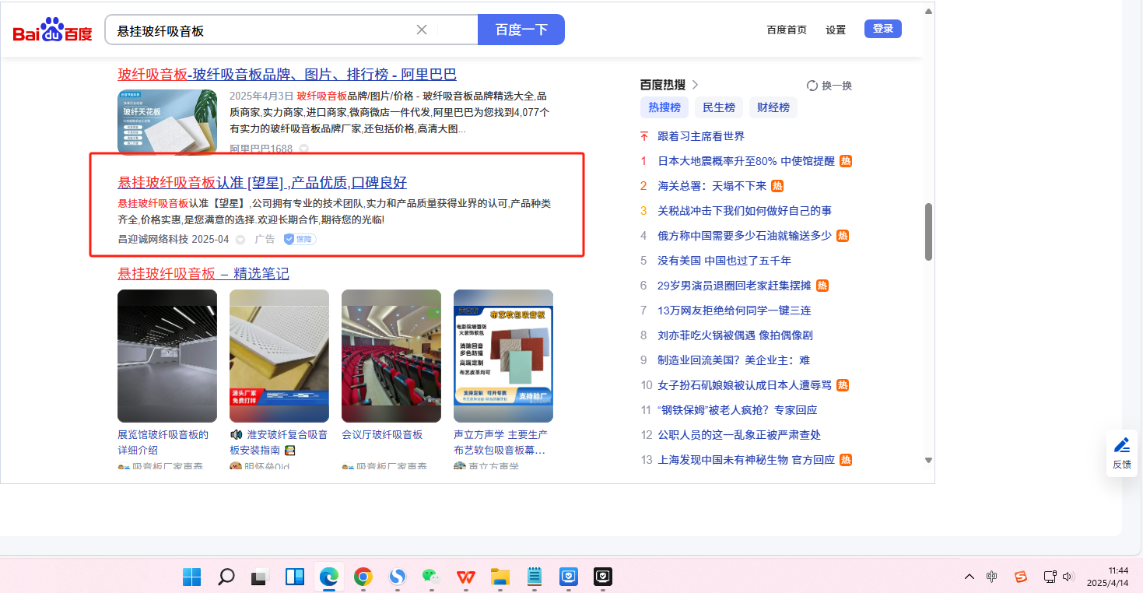Clear the search box with X icon

422,30
